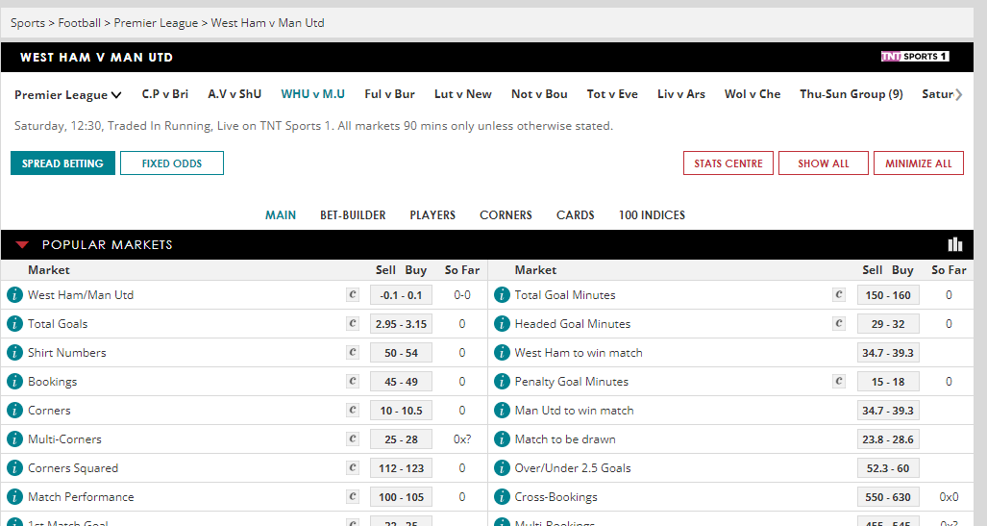This screenshot has width=987, height=526.
Task: Open info icon for Match to be drawn
Action: point(502,439)
